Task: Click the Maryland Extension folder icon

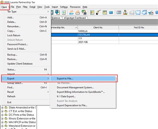Action: click(x=6, y=126)
